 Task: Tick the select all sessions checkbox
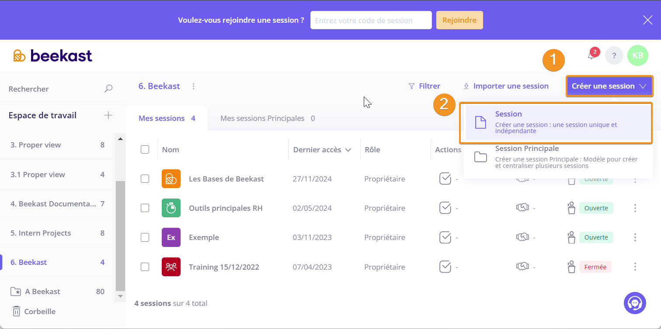click(x=145, y=150)
